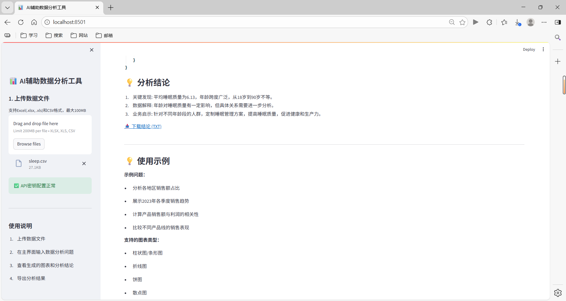Click the sidebar search magnifier icon
The width and height of the screenshot is (566, 301).
[558, 37]
